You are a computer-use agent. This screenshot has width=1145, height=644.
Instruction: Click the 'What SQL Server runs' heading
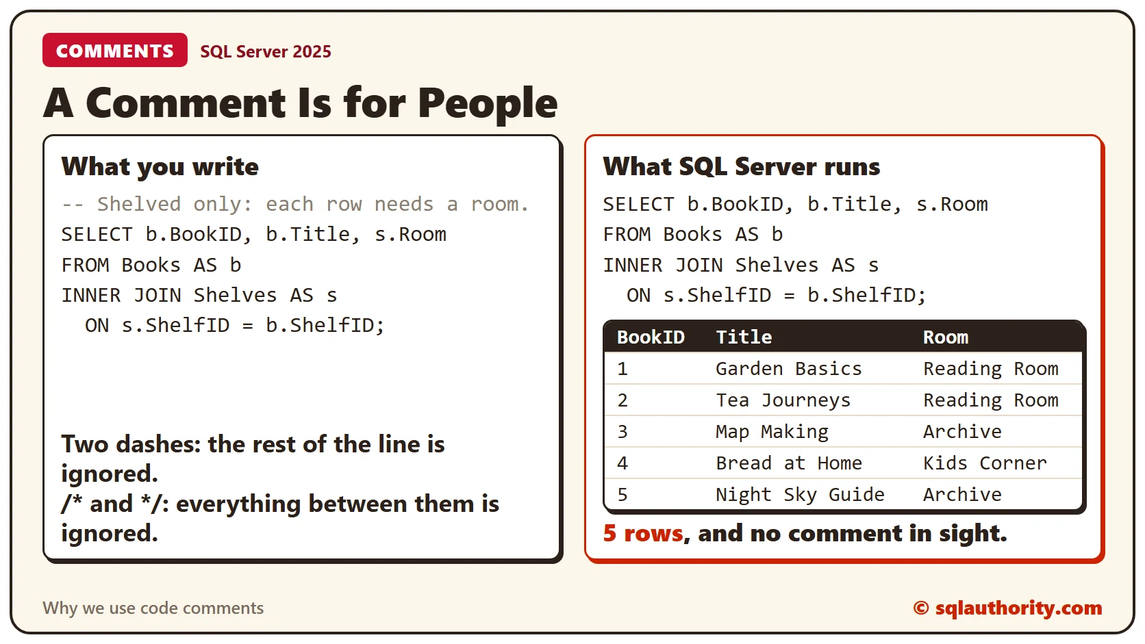(742, 166)
